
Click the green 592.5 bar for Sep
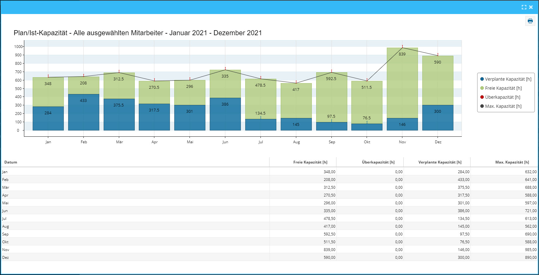coord(332,97)
